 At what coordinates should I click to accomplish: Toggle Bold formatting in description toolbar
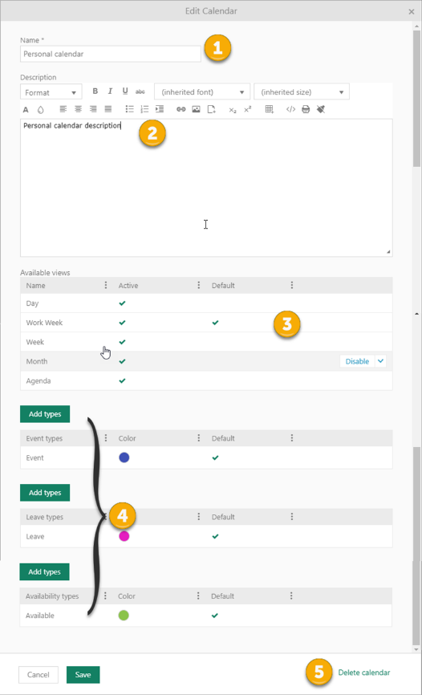click(95, 91)
